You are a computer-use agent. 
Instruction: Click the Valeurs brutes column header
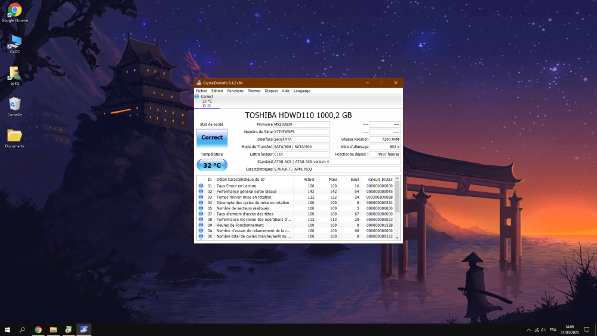pyautogui.click(x=380, y=179)
